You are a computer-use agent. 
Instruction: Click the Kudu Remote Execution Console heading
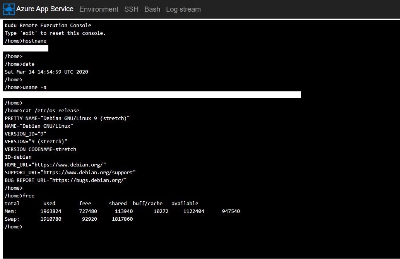(x=48, y=26)
